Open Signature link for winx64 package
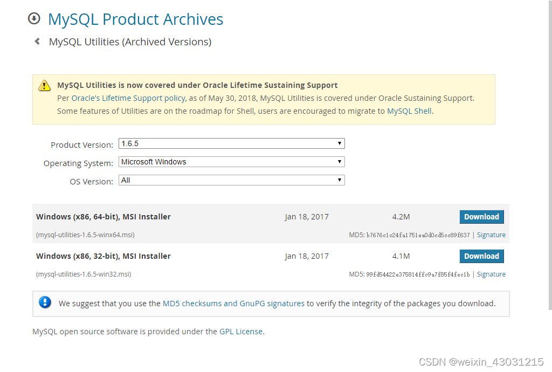The image size is (552, 372). (491, 235)
